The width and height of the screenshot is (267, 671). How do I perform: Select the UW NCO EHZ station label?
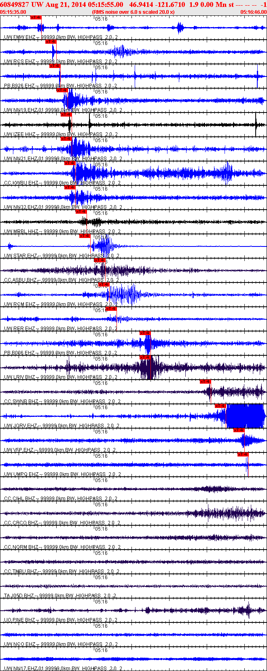point(19,644)
